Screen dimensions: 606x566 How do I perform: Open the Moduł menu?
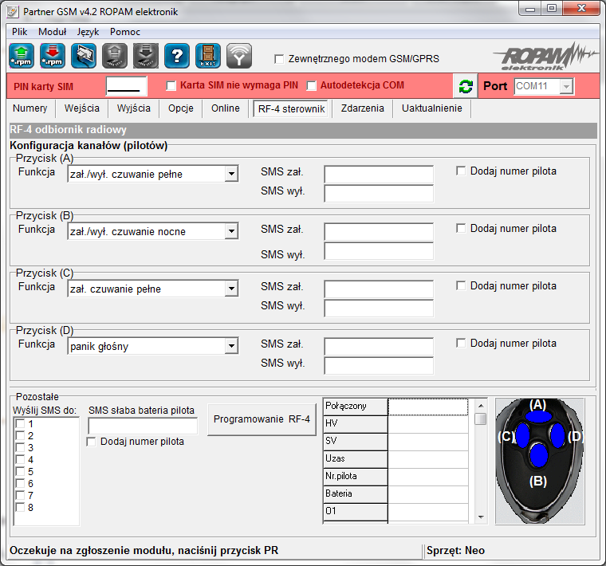pos(53,32)
